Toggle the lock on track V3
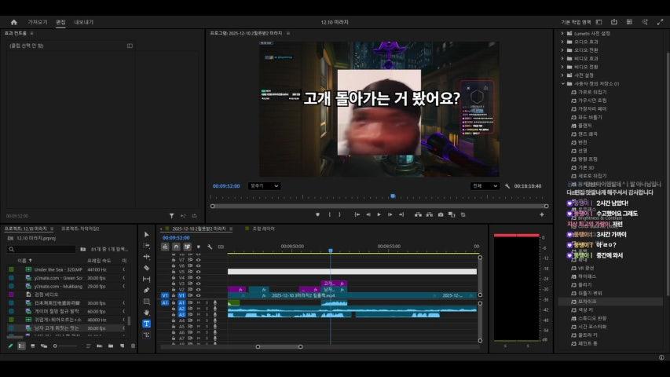This screenshot has width=670, height=377. (173, 284)
